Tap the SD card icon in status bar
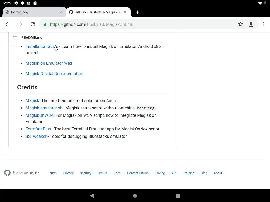This screenshot has width=270, height=202. click(x=35, y=3)
